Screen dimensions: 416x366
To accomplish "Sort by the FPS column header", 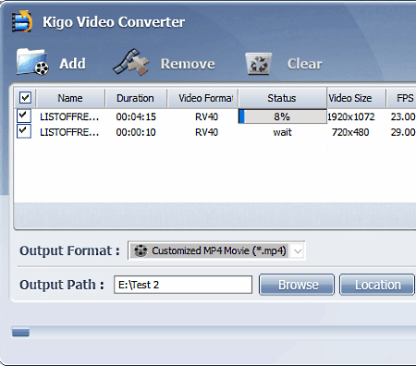I will (401, 98).
